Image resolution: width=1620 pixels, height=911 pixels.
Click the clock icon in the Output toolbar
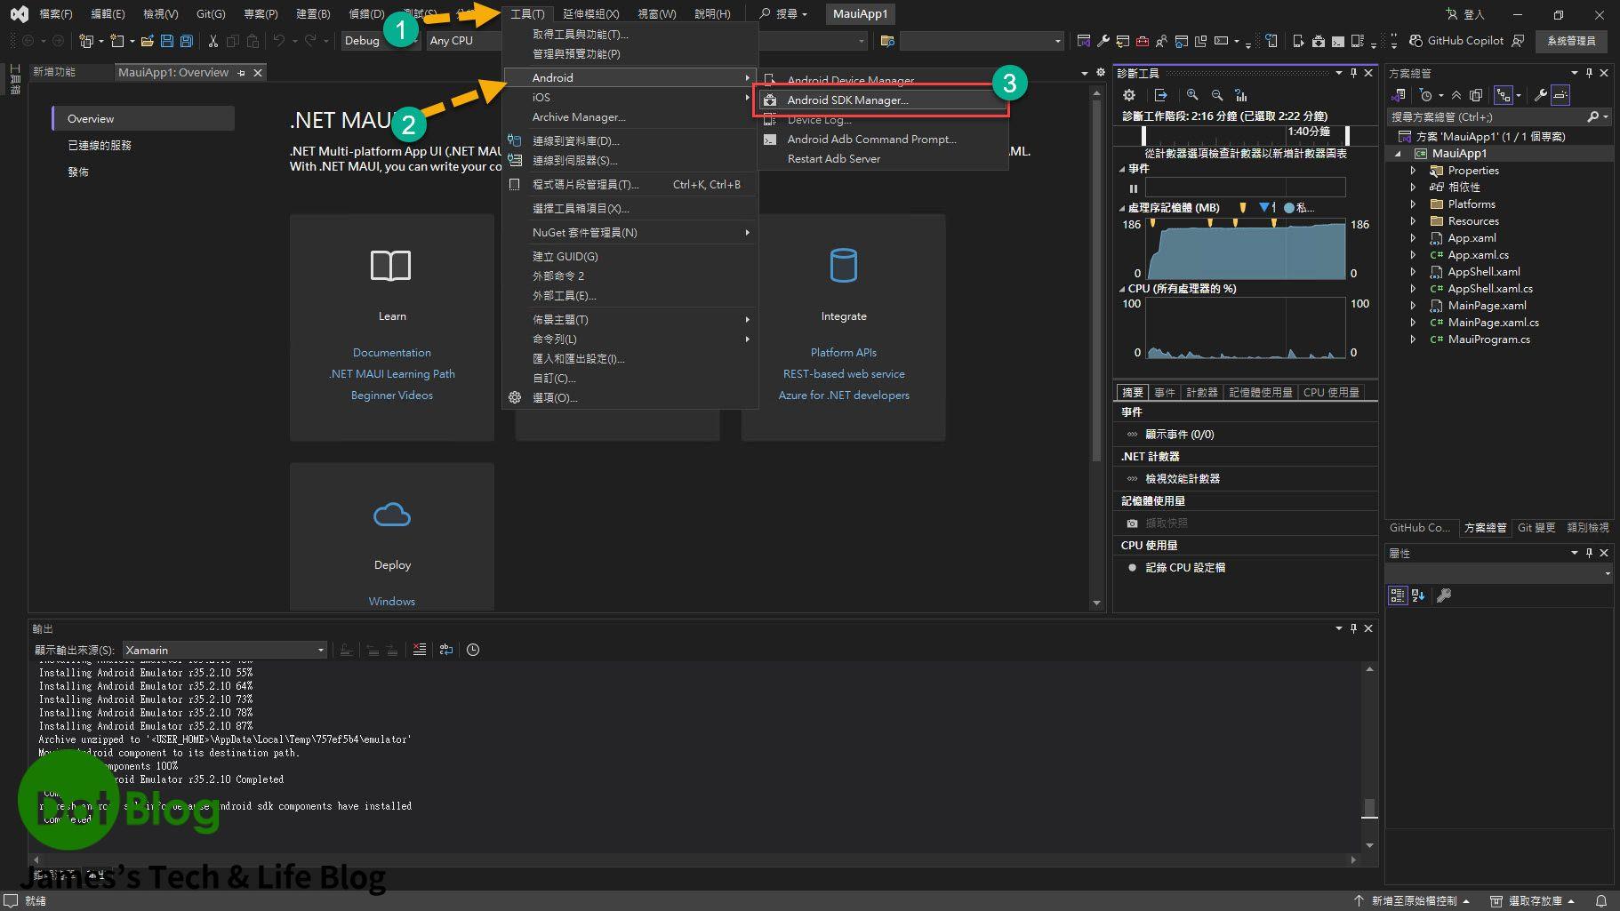(x=473, y=650)
